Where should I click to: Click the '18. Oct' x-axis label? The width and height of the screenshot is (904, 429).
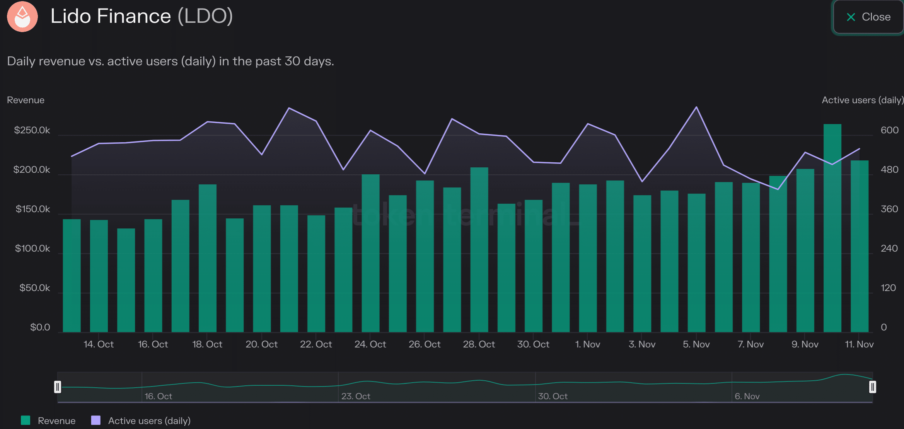[x=207, y=344]
